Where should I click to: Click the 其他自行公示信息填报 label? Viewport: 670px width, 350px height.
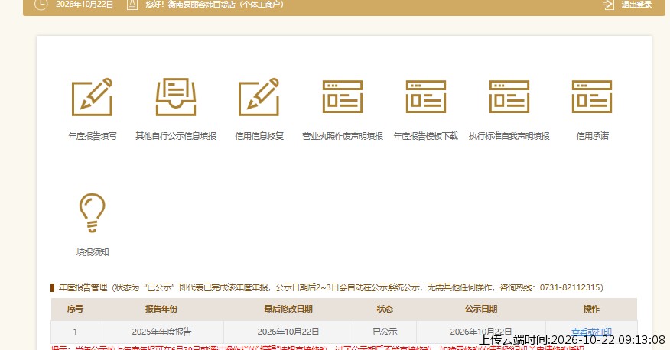point(176,136)
